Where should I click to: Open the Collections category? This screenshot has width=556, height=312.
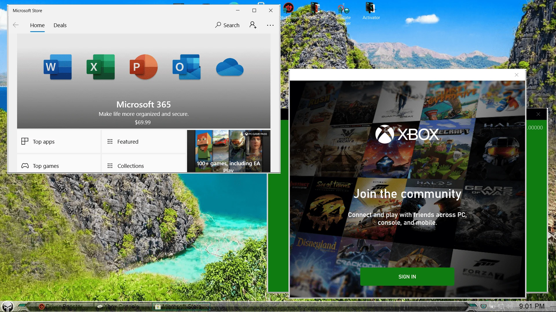(x=144, y=164)
